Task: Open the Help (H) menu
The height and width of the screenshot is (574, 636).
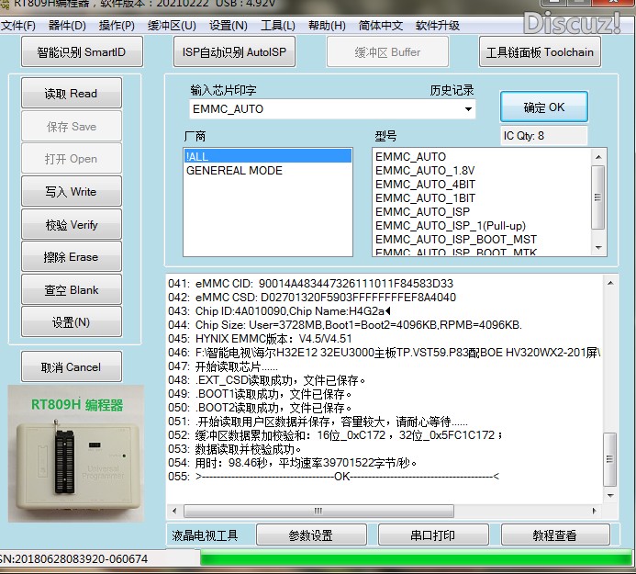Action: pyautogui.click(x=327, y=26)
